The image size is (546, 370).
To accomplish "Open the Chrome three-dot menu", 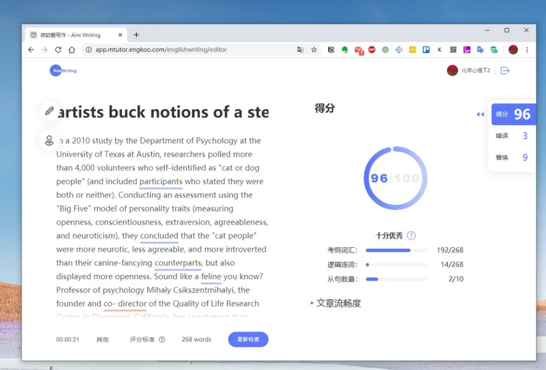I will pyautogui.click(x=527, y=50).
